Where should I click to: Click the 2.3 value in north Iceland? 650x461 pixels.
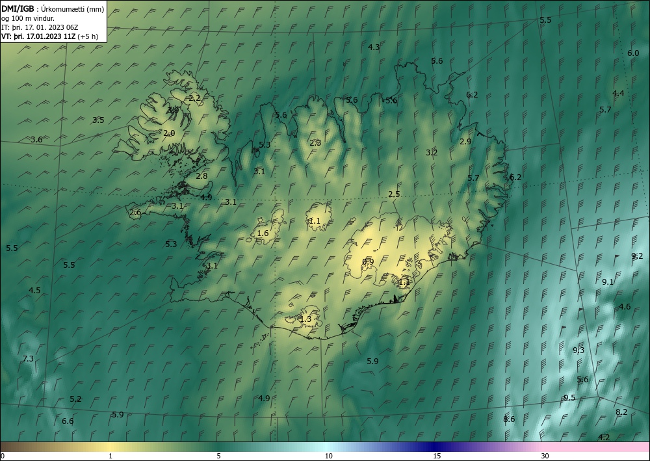[x=315, y=143]
